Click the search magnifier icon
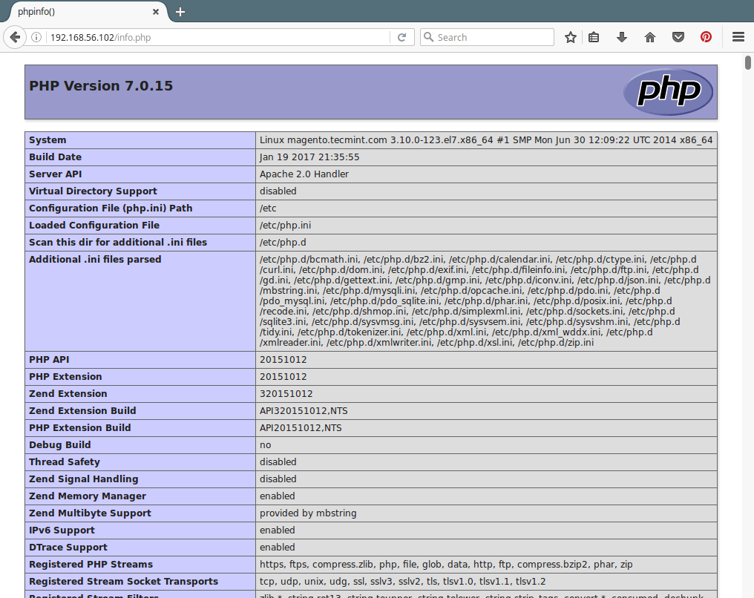 [x=428, y=37]
